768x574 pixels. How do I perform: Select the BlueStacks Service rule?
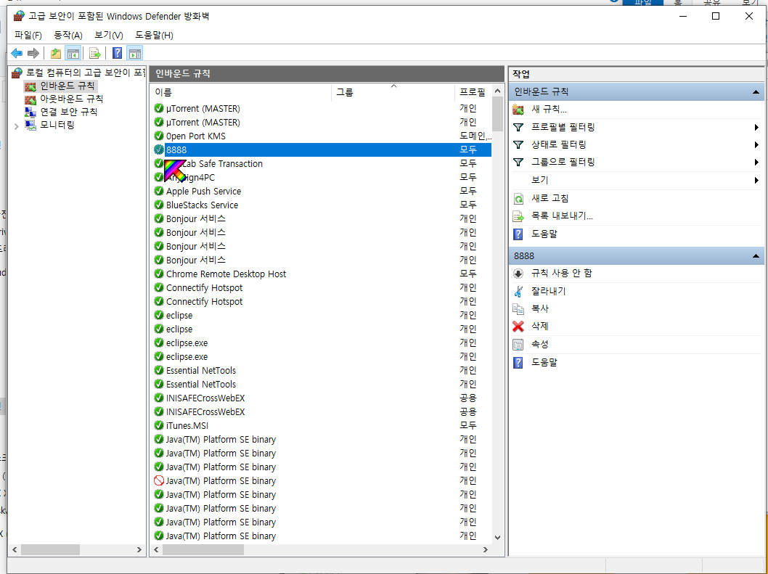tap(322, 205)
